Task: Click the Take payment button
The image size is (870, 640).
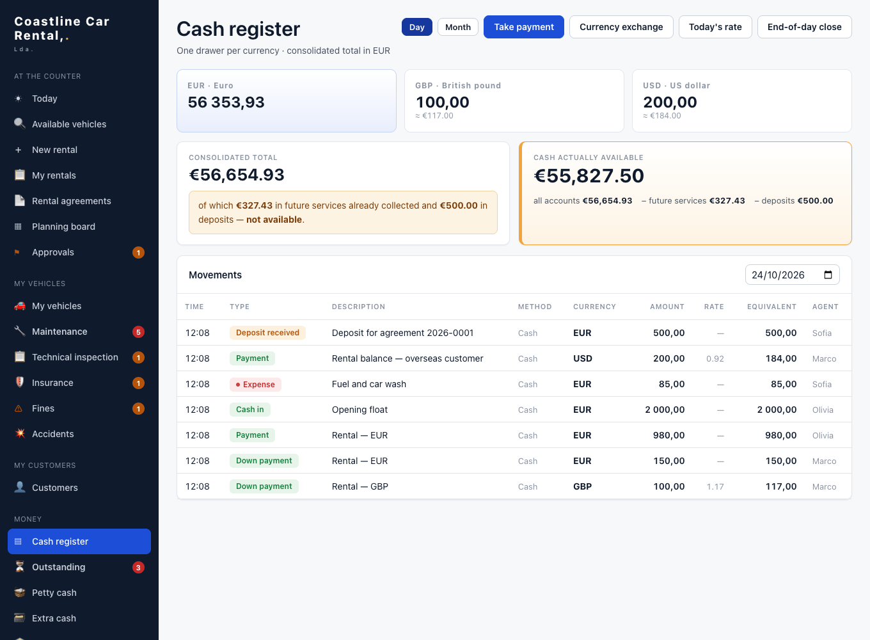Action: [x=524, y=27]
